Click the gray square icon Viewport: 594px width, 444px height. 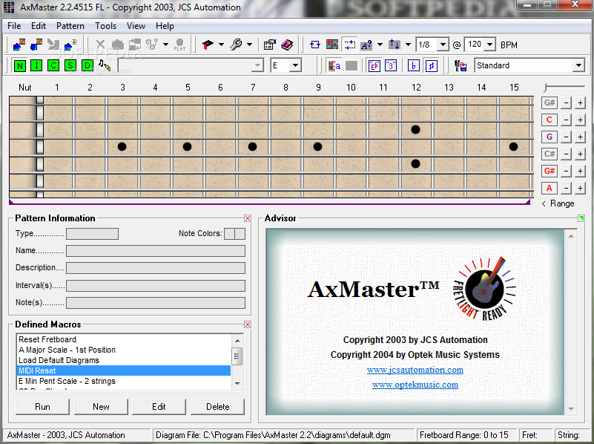352,66
